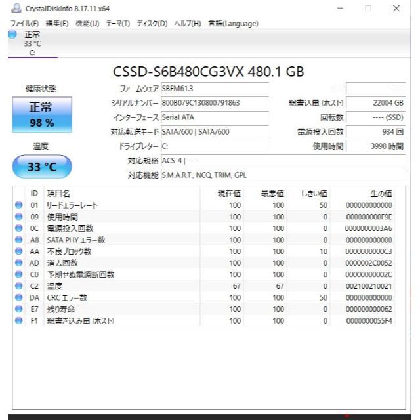The image size is (420, 420).
Task: Click the しきい値 column header
Action: click(x=308, y=194)
